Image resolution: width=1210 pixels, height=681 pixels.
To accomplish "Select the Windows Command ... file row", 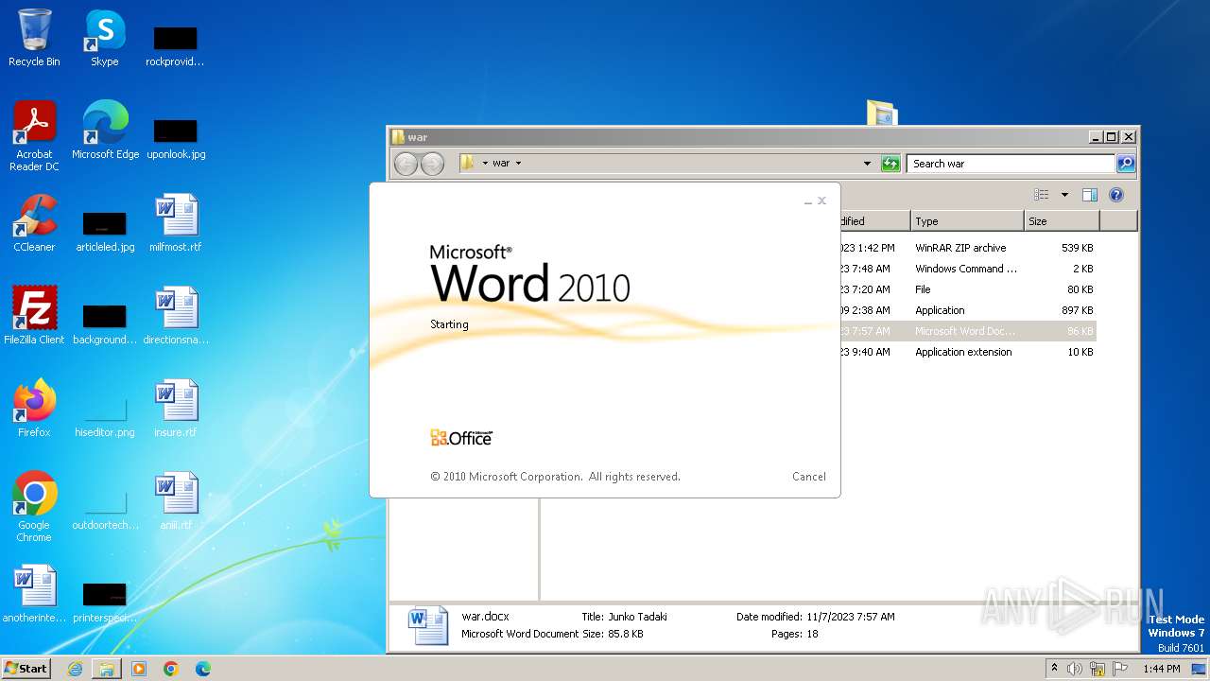I will (966, 269).
